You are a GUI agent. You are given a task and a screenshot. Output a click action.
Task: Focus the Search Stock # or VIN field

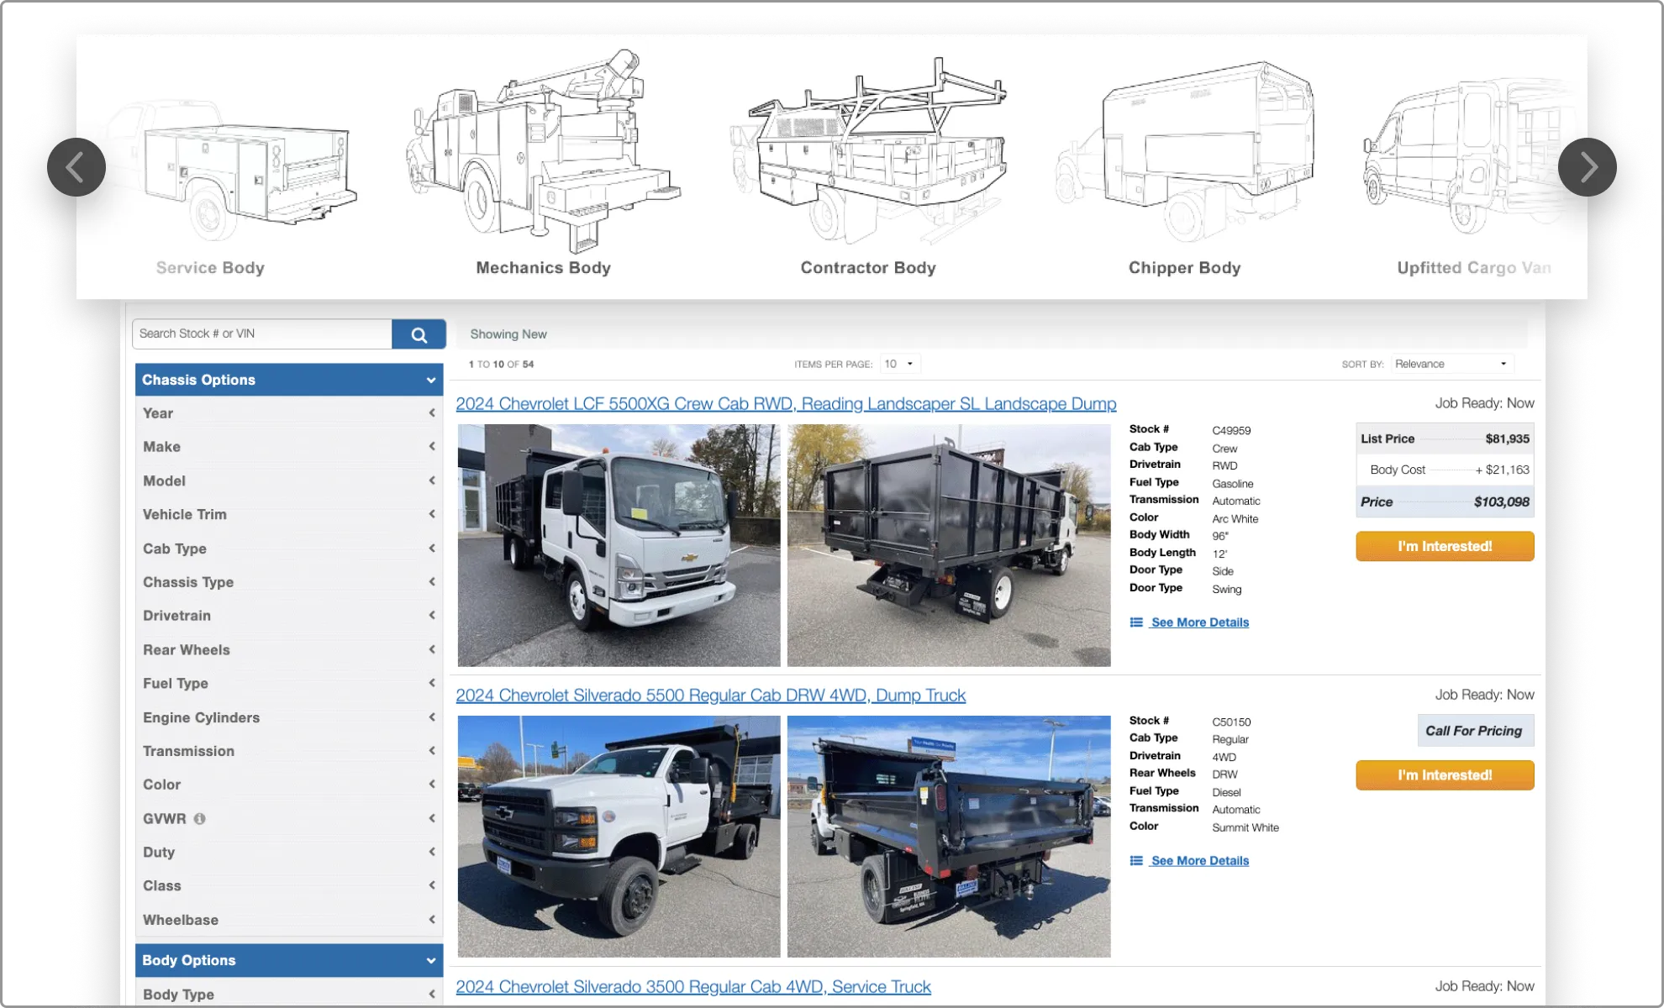point(262,334)
